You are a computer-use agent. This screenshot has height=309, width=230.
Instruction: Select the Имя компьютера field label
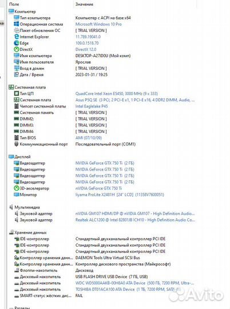(35, 56)
